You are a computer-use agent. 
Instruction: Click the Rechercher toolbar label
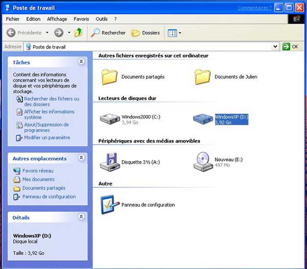click(x=114, y=33)
